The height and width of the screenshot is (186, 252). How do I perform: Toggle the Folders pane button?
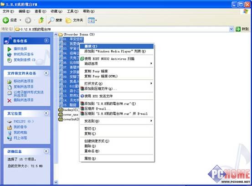point(74,20)
